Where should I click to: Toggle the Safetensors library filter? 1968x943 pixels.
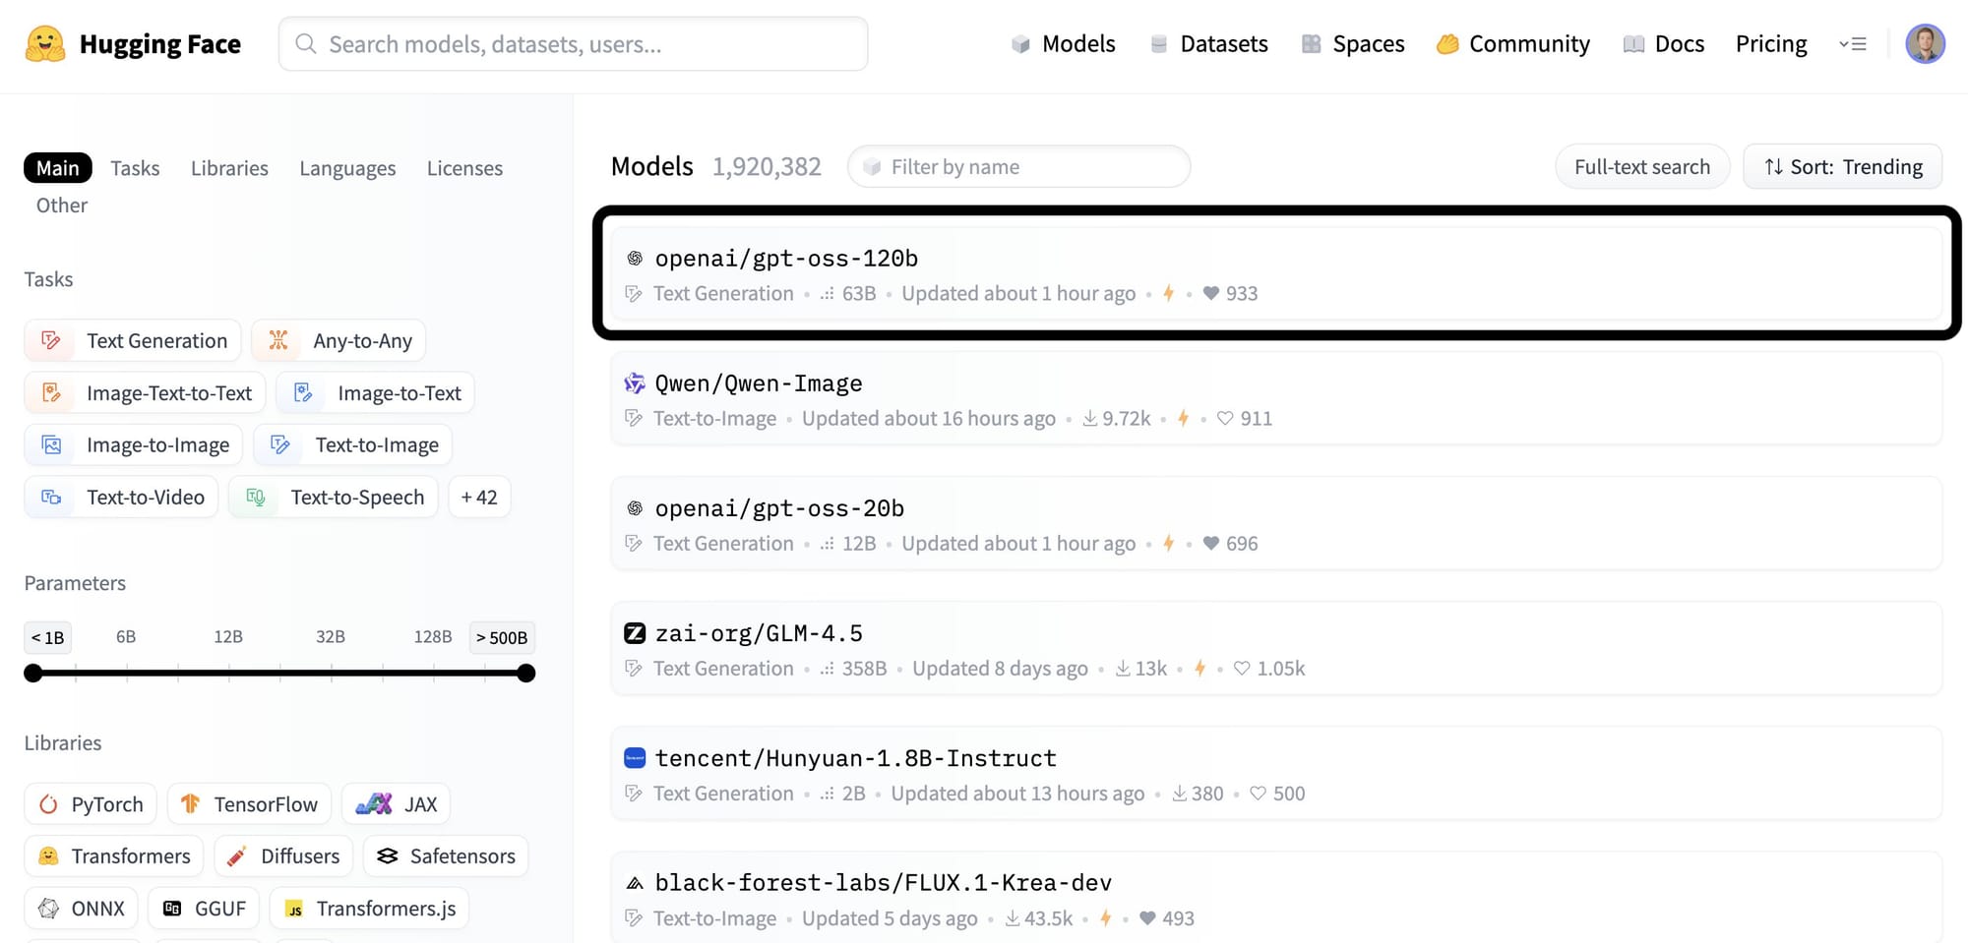[446, 855]
